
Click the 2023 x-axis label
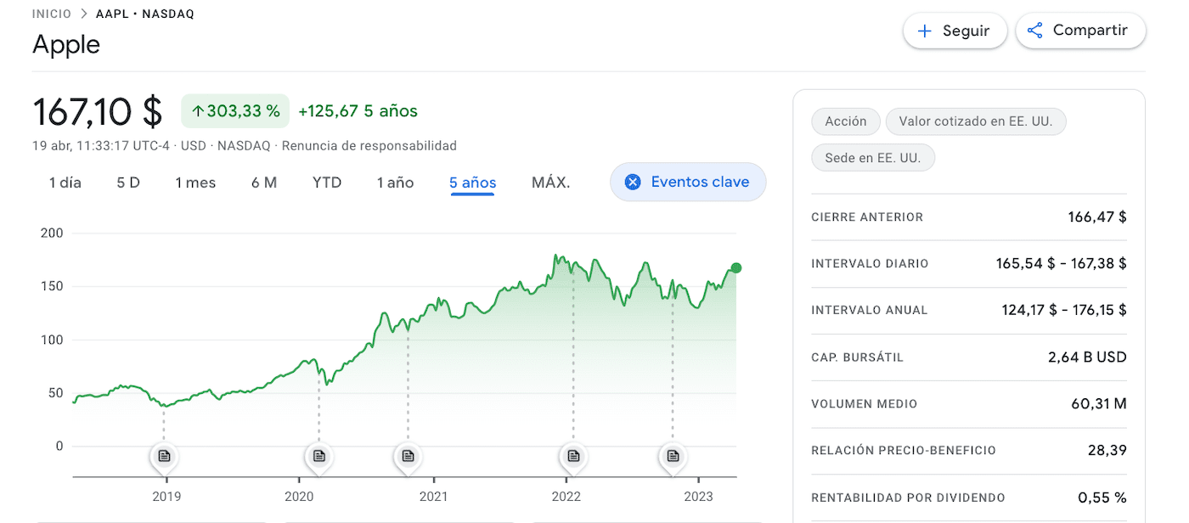tap(698, 497)
